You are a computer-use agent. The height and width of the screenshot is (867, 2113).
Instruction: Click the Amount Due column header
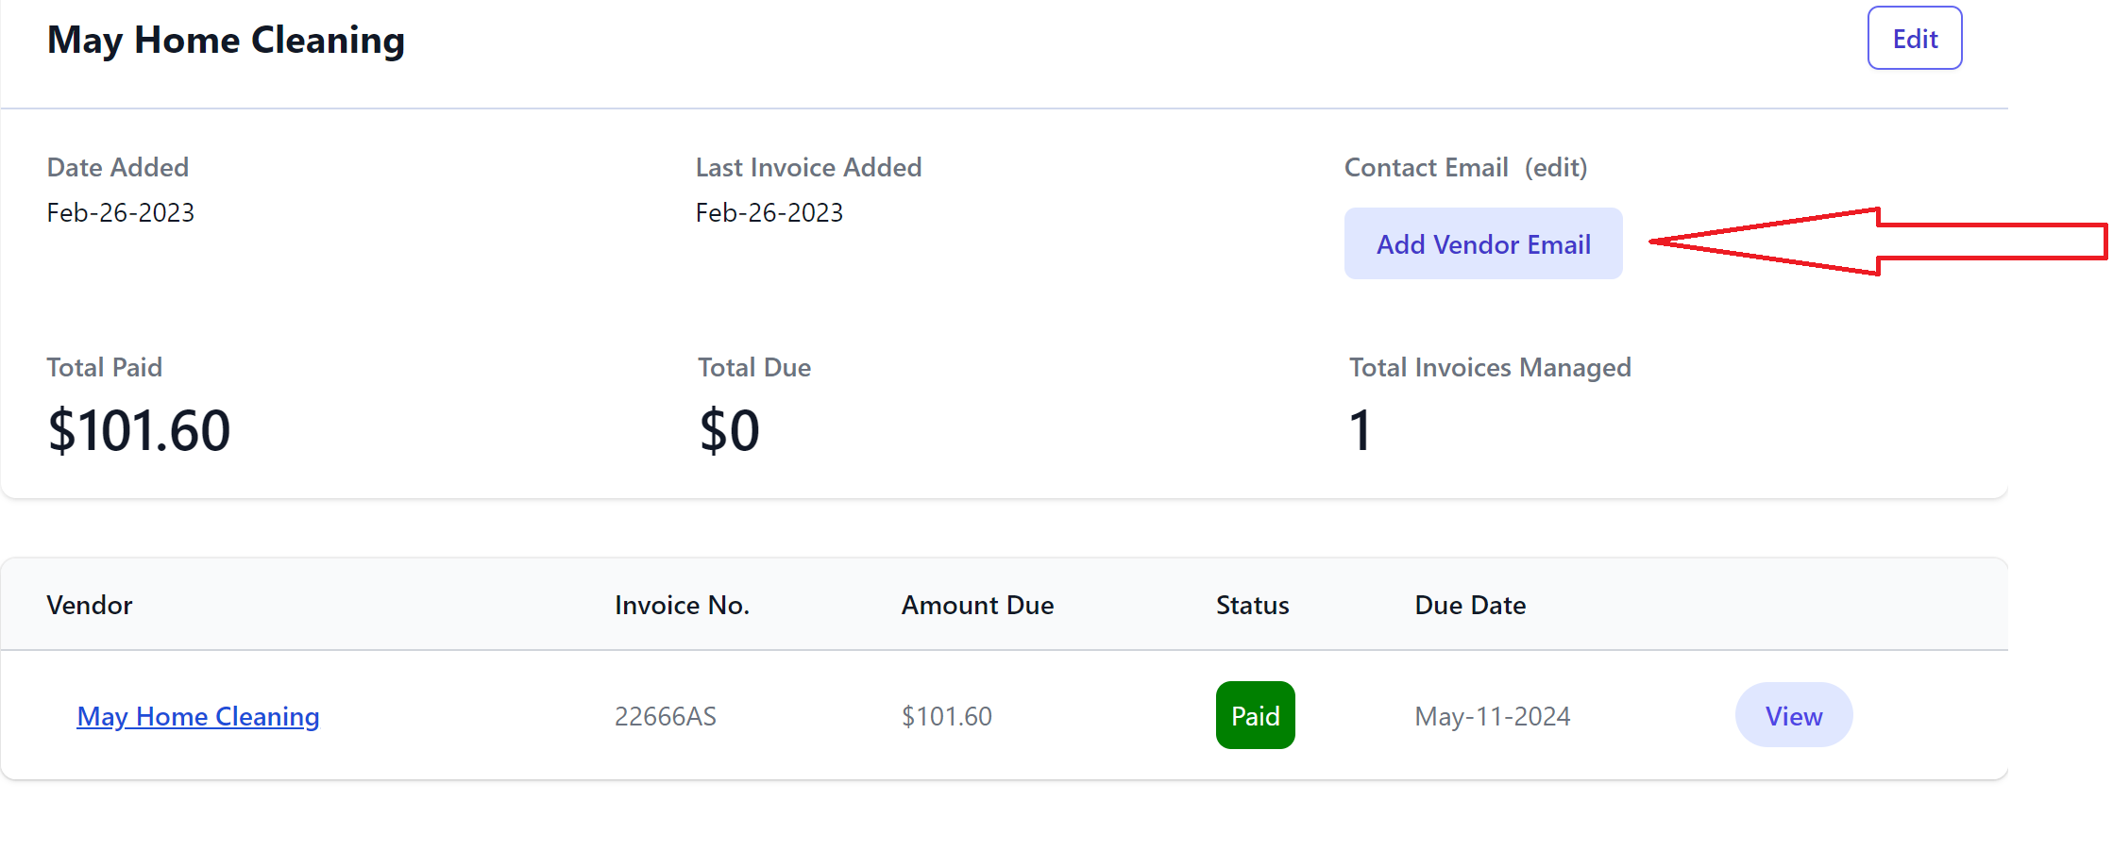(977, 606)
